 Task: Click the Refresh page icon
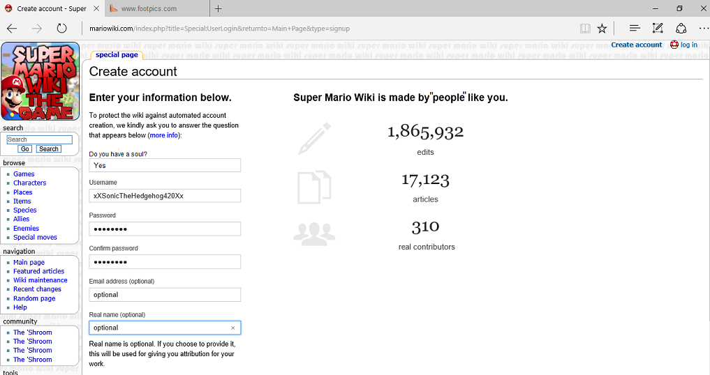point(62,29)
